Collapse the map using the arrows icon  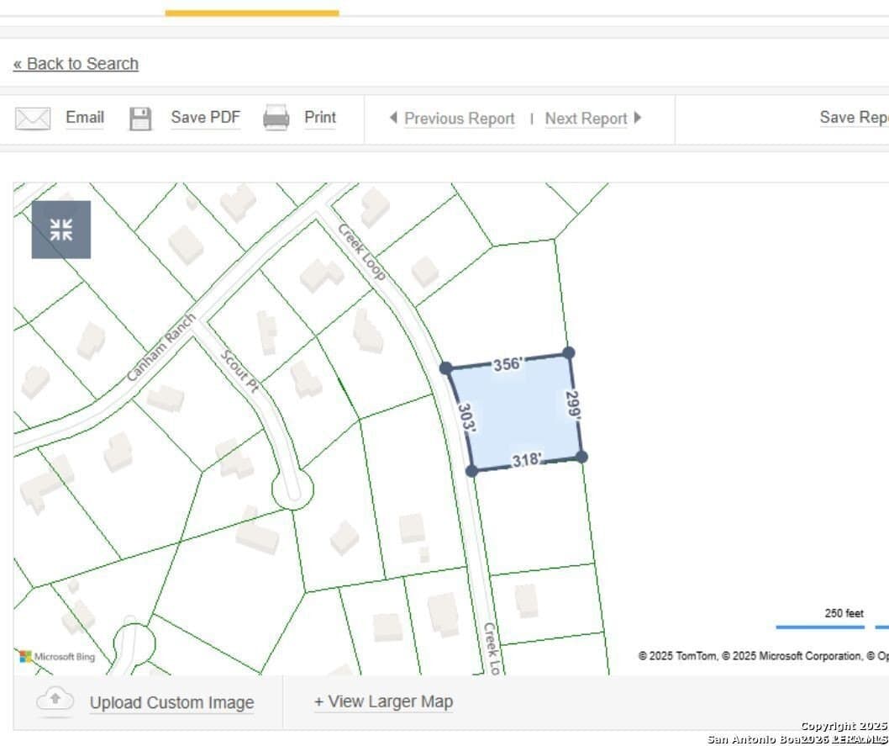60,229
